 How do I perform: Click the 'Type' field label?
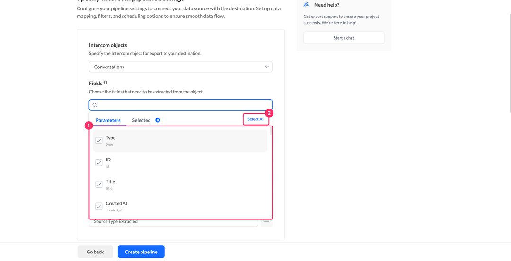110,138
